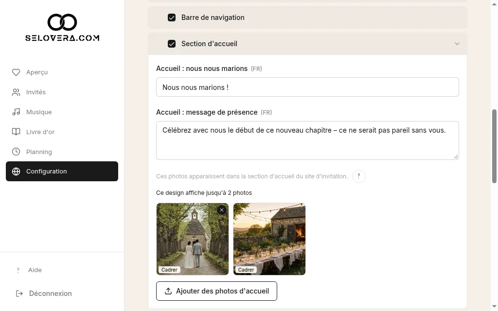Viewport: 498px width, 311px height.
Task: Click Cadrer on the dinner table photo
Action: (x=246, y=270)
